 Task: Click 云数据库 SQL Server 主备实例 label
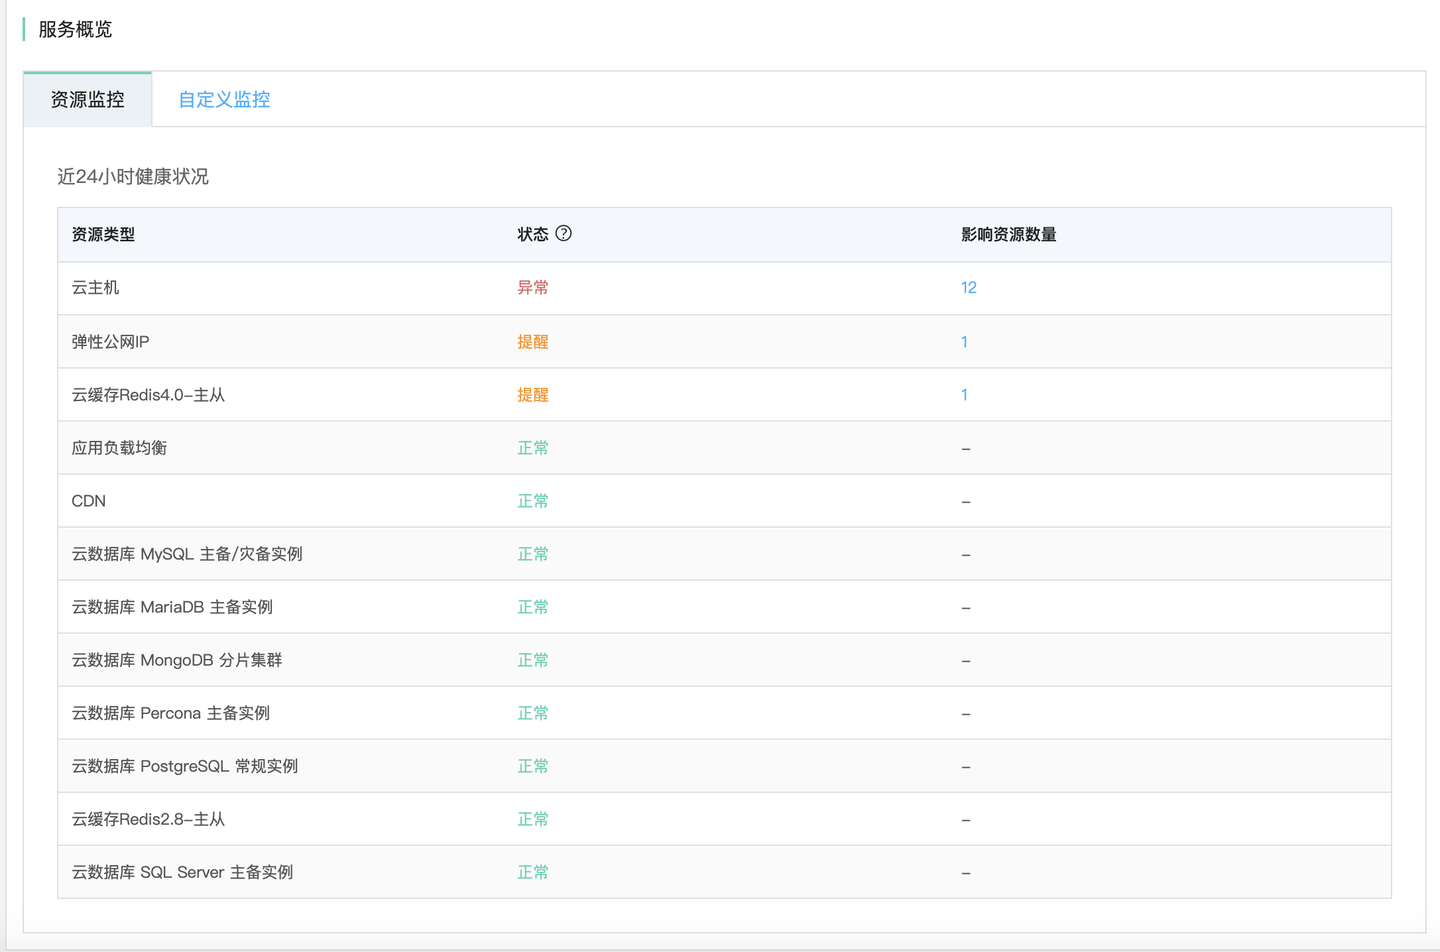coord(182,872)
